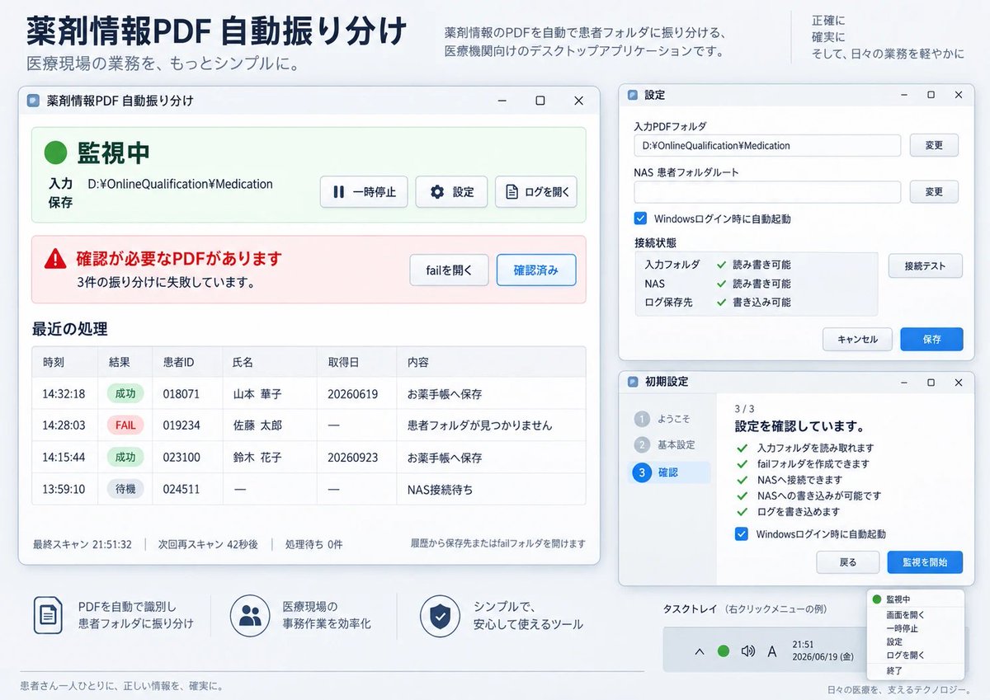Choose 設定 in tray context menu

click(894, 641)
